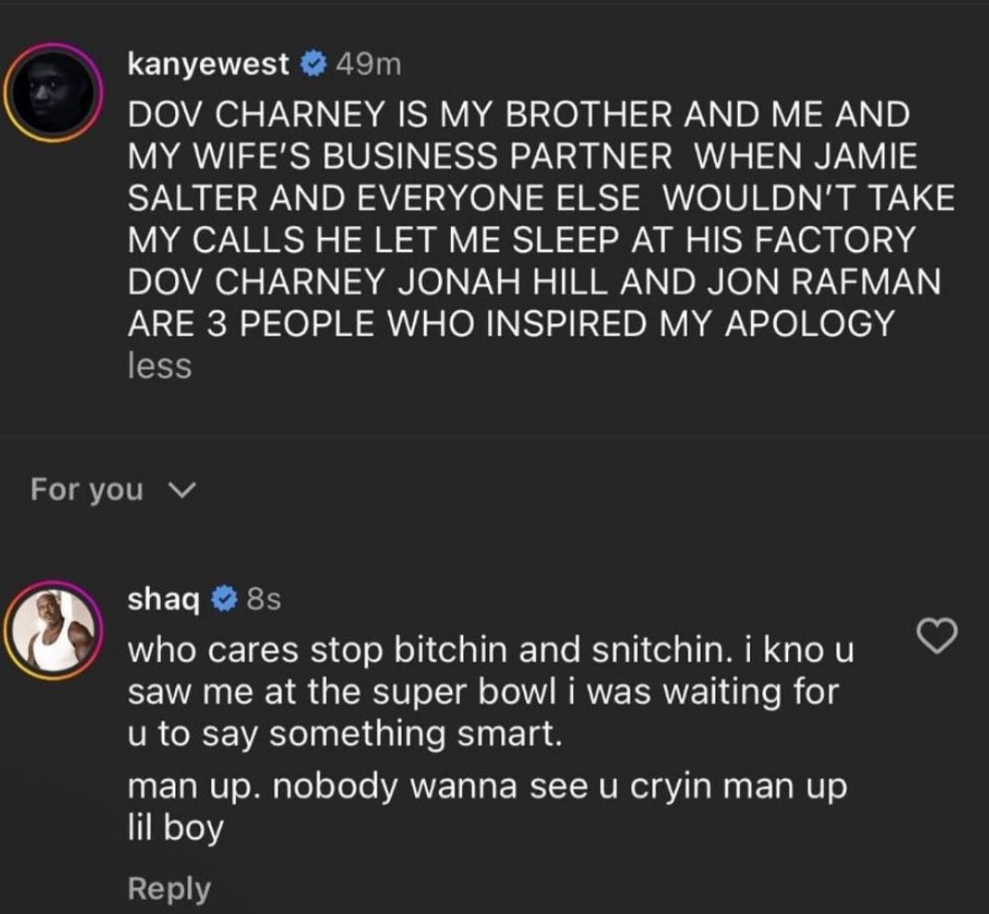Image resolution: width=989 pixels, height=914 pixels.
Task: Reply to shaq's comment
Action: [168, 889]
